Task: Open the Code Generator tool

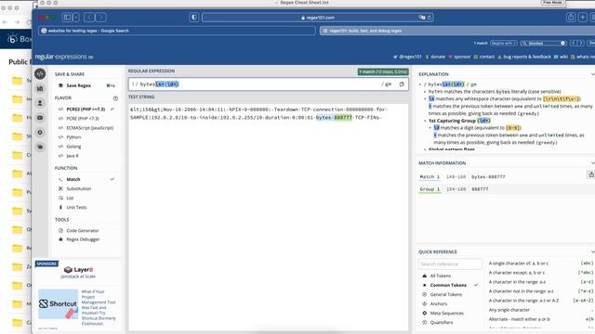Action: pyautogui.click(x=83, y=231)
